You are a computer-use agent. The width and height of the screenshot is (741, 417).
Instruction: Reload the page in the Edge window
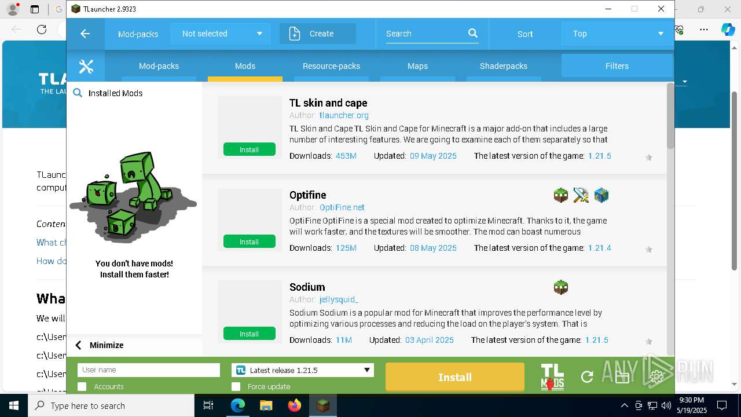click(42, 30)
